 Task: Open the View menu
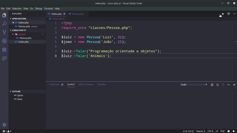(26, 8)
